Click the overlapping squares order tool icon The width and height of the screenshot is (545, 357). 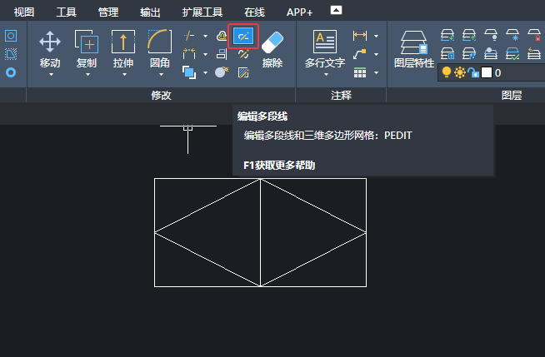point(189,72)
